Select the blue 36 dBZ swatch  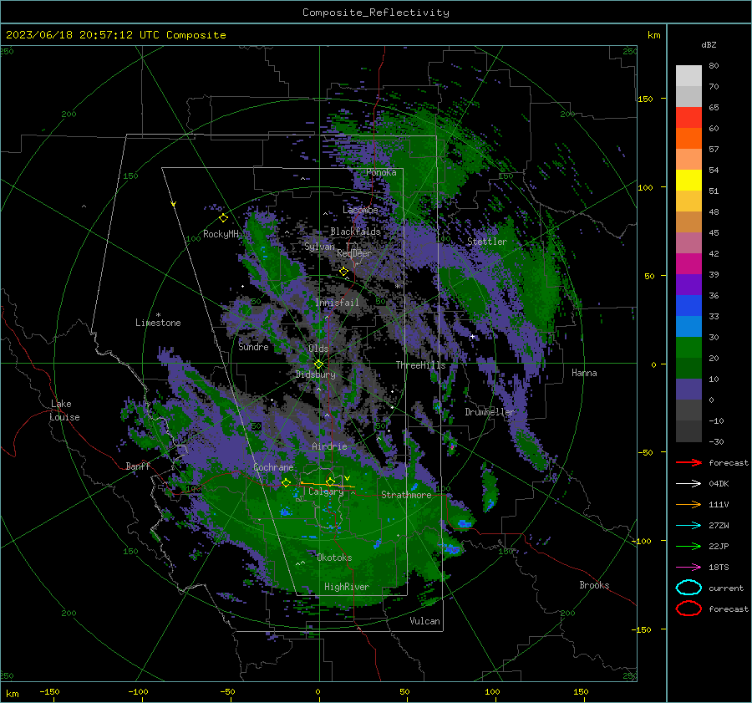pyautogui.click(x=688, y=306)
